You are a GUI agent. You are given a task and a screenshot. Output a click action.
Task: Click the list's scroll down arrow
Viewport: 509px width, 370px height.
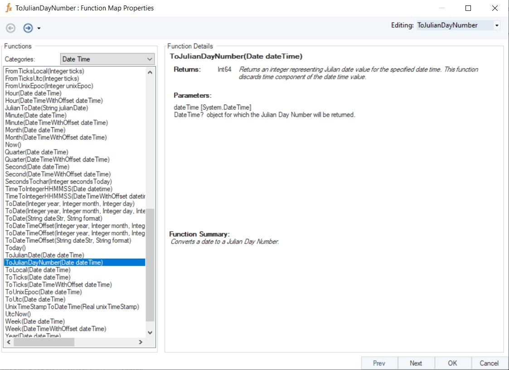(x=150, y=333)
